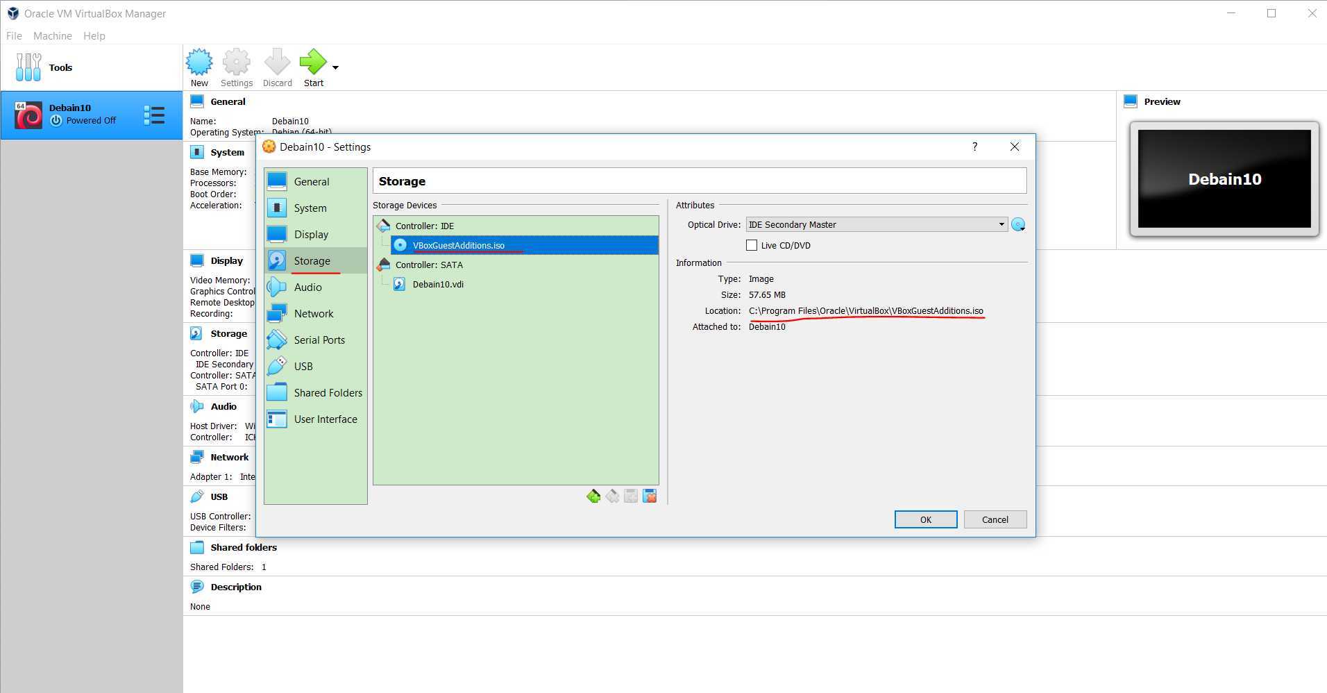The width and height of the screenshot is (1327, 693).
Task: Start the VM with the green arrow
Action: [313, 67]
